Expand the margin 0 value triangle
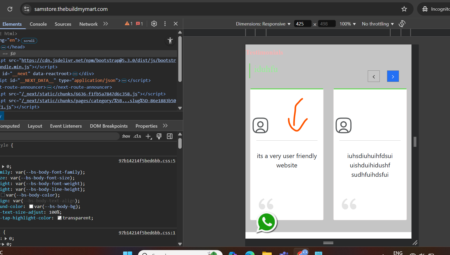 click(x=3, y=167)
